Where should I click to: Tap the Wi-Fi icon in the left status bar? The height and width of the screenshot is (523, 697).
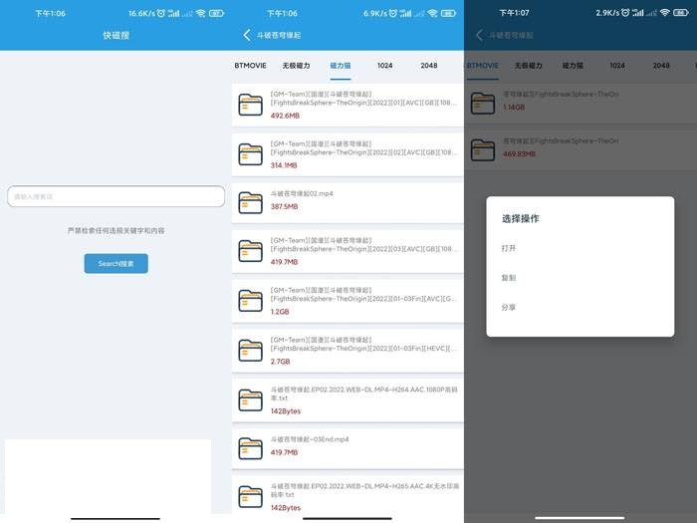(x=200, y=13)
